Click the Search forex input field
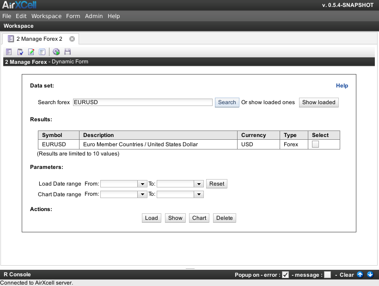This screenshot has width=379, height=286. coord(142,102)
